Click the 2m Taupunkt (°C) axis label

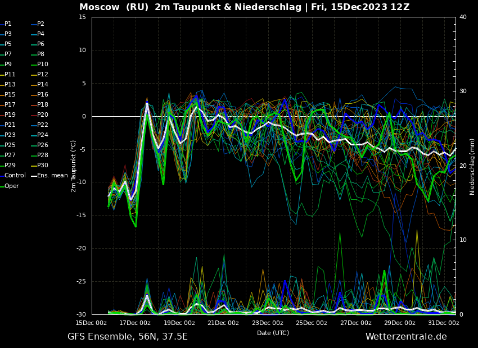(x=73, y=166)
